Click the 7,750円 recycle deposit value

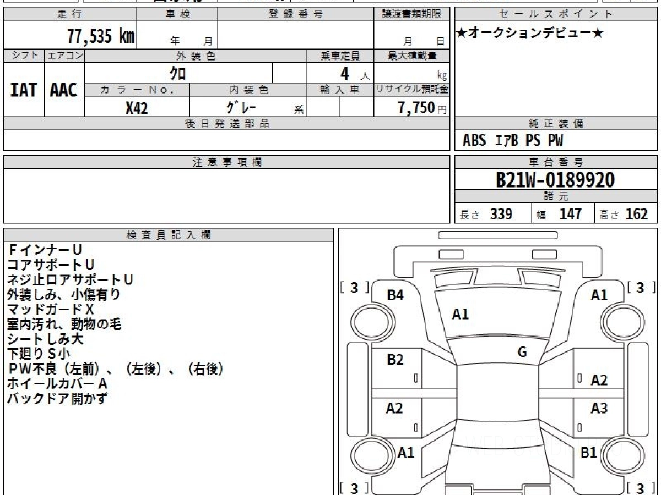click(422, 107)
